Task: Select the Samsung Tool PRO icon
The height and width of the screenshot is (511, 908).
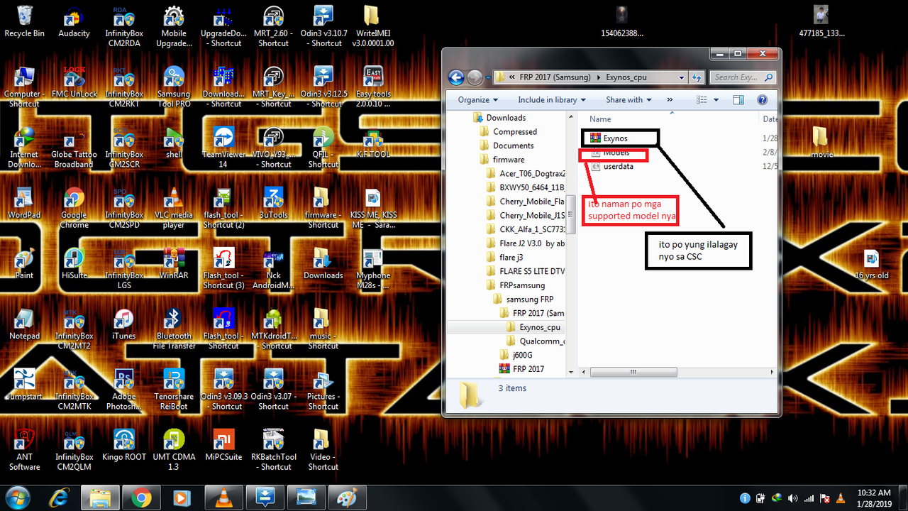Action: [174, 87]
